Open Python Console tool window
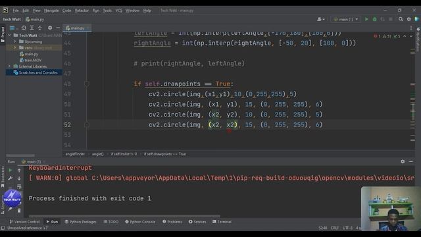Viewport: 421px width, 237px height. point(140,222)
